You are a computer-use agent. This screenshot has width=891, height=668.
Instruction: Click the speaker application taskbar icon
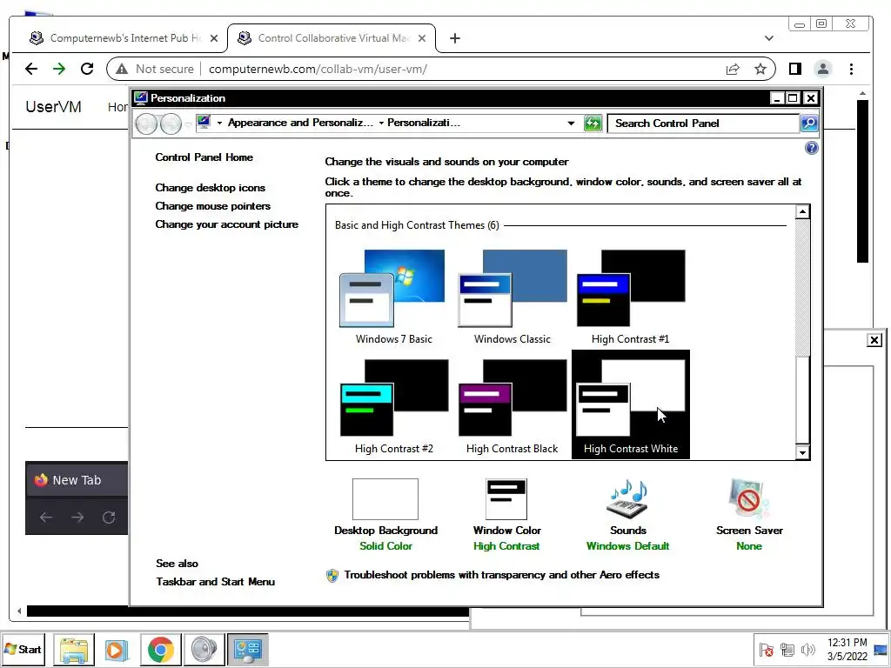[204, 650]
